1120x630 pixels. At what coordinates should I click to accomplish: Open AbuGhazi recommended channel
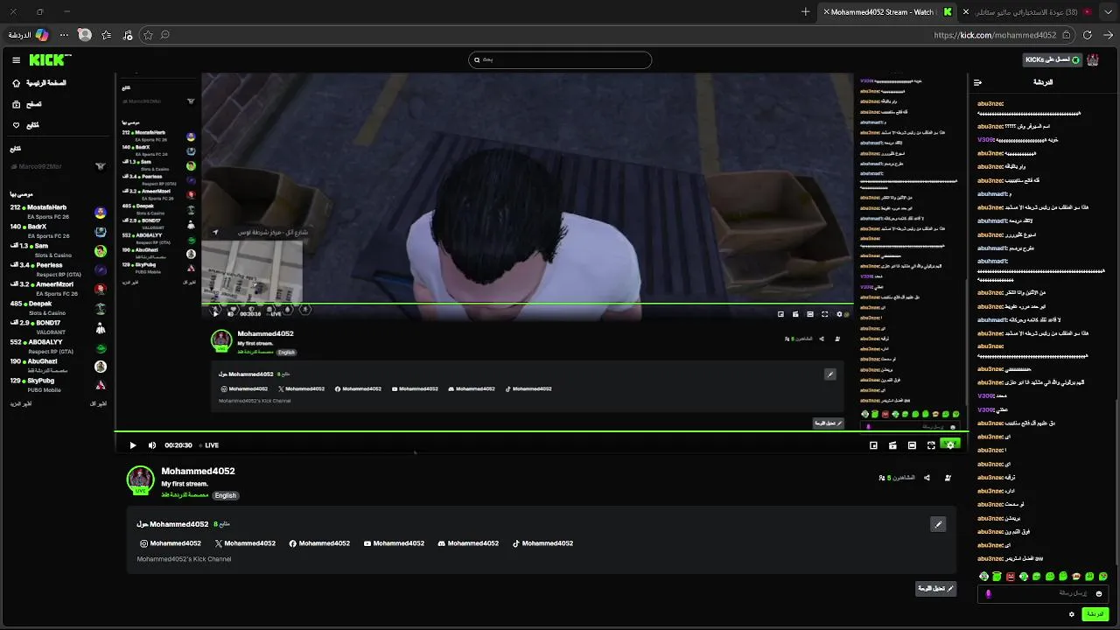(x=58, y=366)
